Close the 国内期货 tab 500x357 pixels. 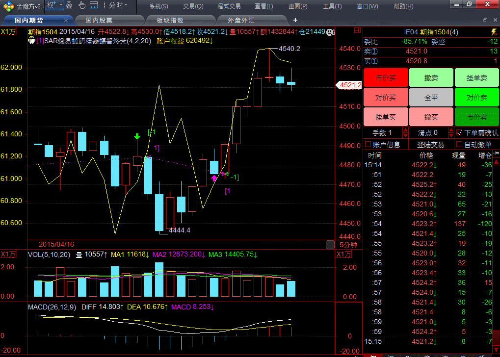pos(66,21)
